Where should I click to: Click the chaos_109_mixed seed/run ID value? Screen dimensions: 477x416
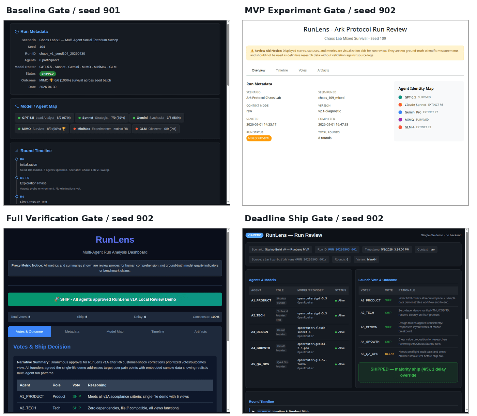coord(331,98)
